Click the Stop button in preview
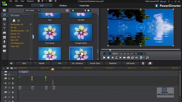The width and height of the screenshot is (182, 102). coord(108,58)
